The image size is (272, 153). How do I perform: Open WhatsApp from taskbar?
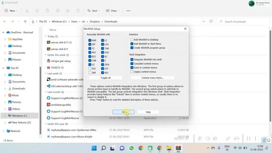[132, 148]
